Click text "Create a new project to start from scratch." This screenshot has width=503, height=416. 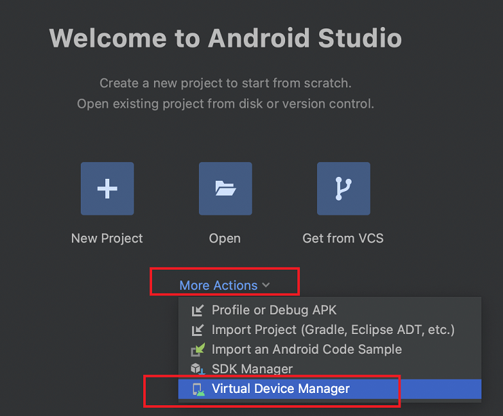(x=225, y=83)
